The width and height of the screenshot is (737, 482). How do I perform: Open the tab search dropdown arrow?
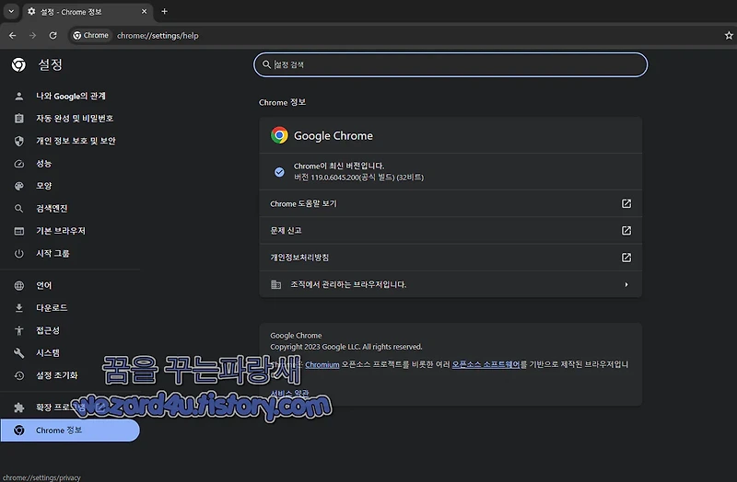coord(11,11)
